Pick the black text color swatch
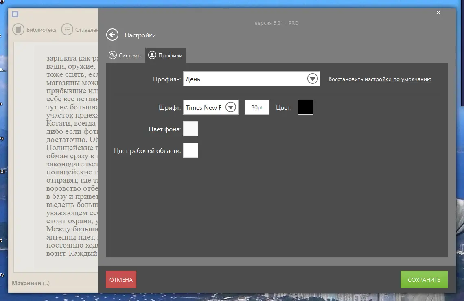The height and width of the screenshot is (301, 464). click(x=305, y=107)
